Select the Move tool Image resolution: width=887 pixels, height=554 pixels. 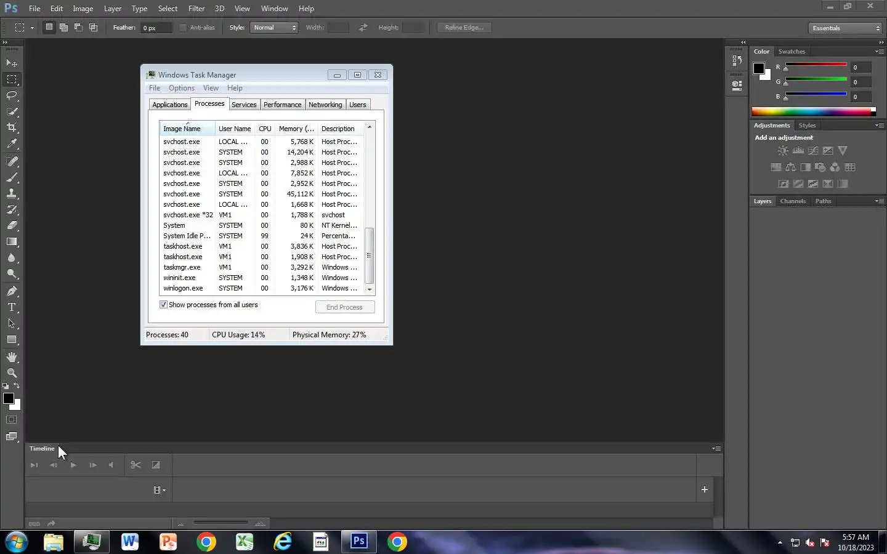click(x=12, y=63)
